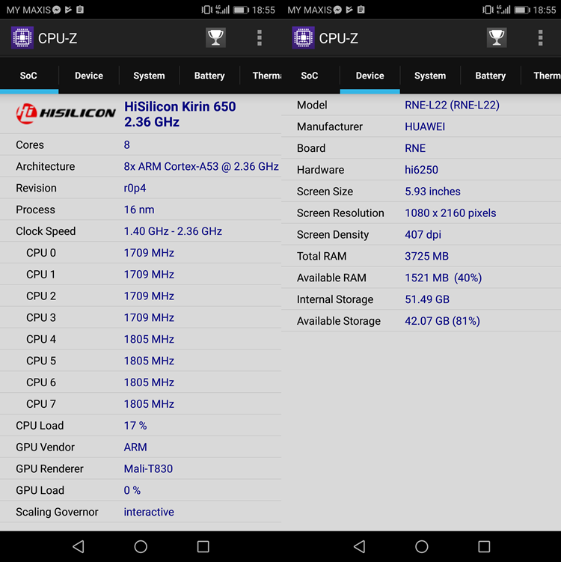Screen dimensions: 561x562
Task: Tap the GPU Renderer value Mali-T830
Action: click(148, 468)
